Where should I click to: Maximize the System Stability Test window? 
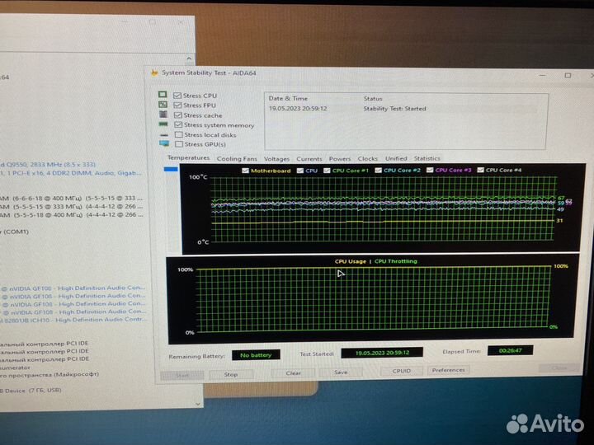tap(568, 75)
